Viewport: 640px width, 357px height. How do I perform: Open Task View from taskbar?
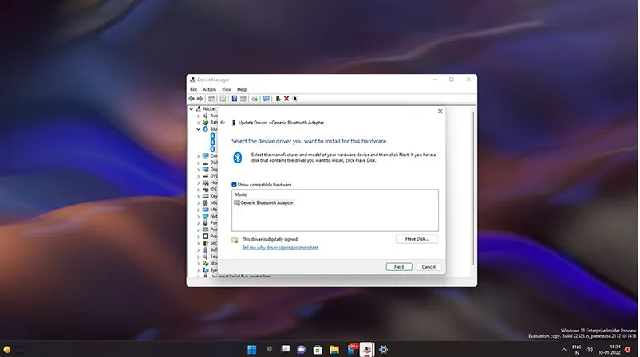click(286, 349)
